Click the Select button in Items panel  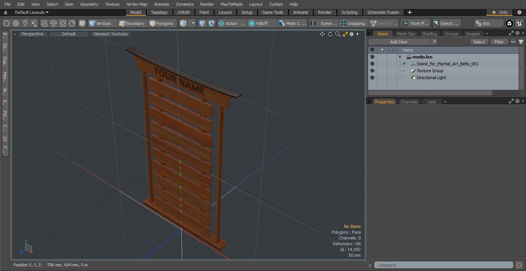(479, 42)
